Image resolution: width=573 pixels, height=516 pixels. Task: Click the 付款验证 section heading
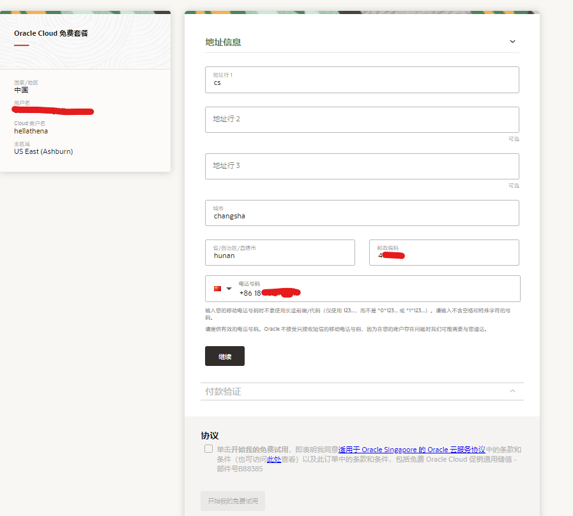223,391
